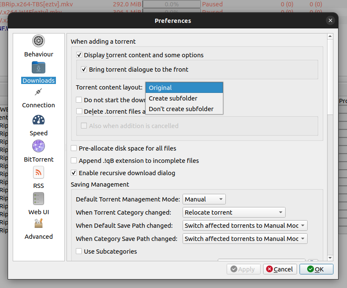This screenshot has height=288, width=347.
Task: Open the Speed settings section
Action: (x=38, y=126)
